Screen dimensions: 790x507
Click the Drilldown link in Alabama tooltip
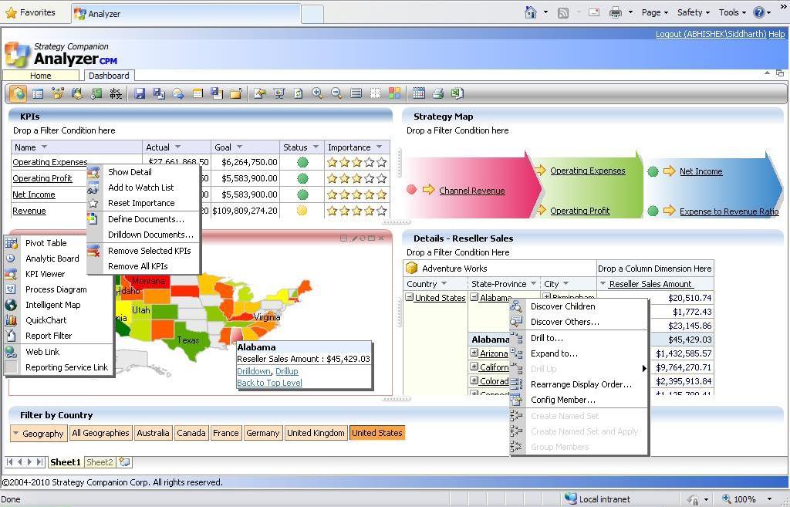click(x=254, y=371)
